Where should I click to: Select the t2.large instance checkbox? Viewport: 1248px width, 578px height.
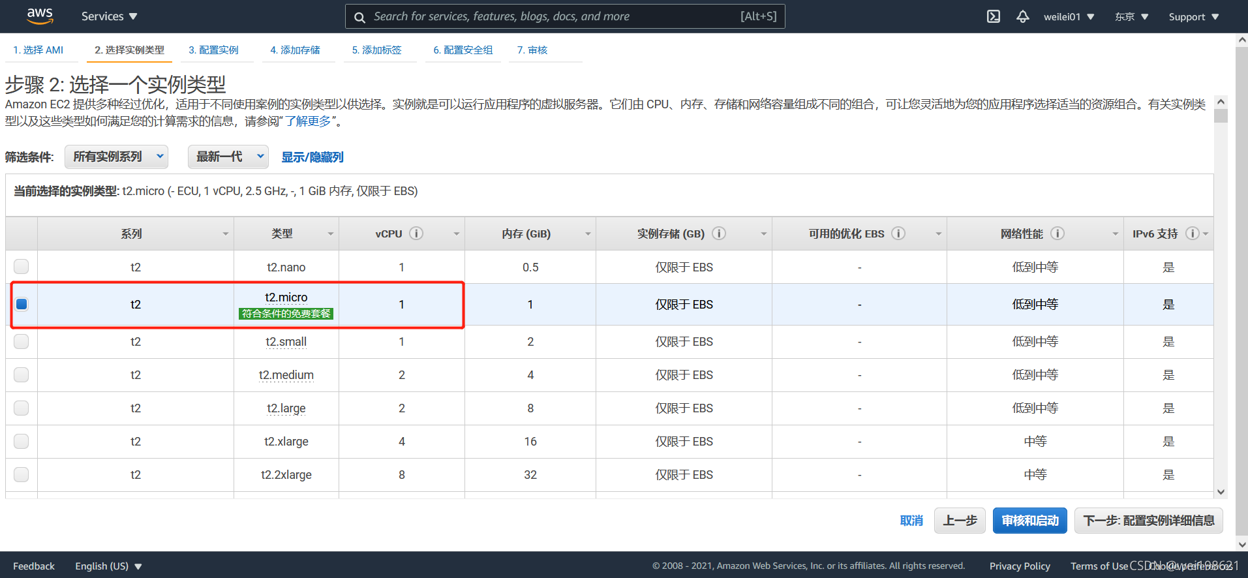pos(22,408)
